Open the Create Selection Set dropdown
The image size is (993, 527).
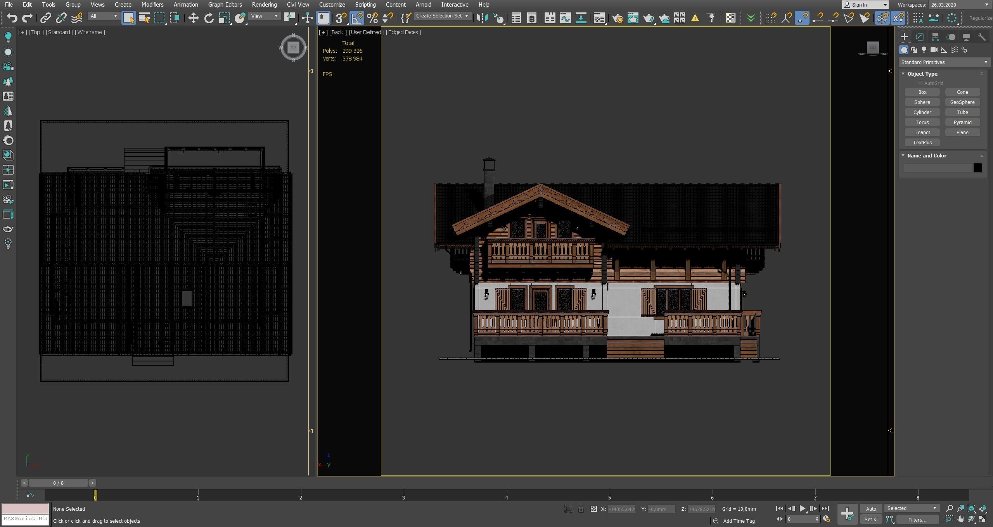pos(442,16)
